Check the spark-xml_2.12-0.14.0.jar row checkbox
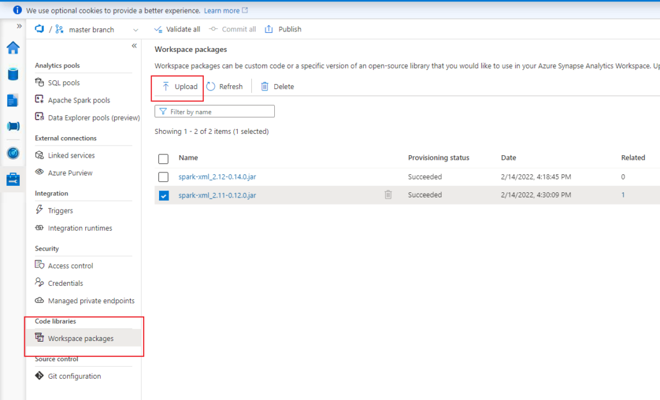The width and height of the screenshot is (660, 400). [163, 177]
